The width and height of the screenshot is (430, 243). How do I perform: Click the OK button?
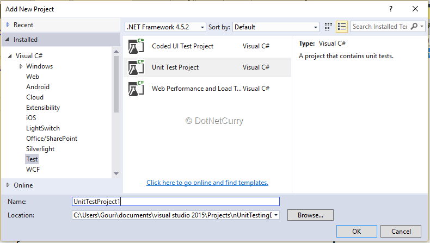click(357, 232)
